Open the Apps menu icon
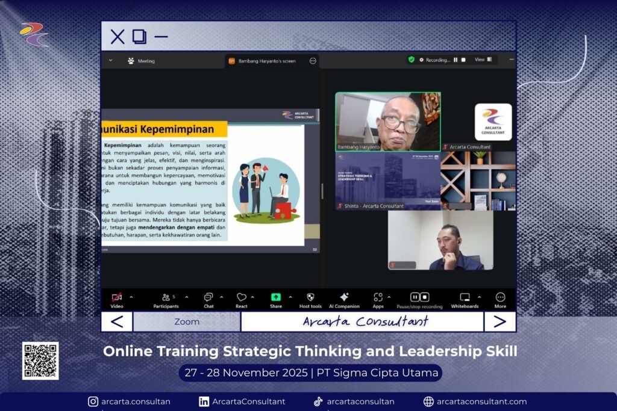617x411 pixels. [378, 297]
